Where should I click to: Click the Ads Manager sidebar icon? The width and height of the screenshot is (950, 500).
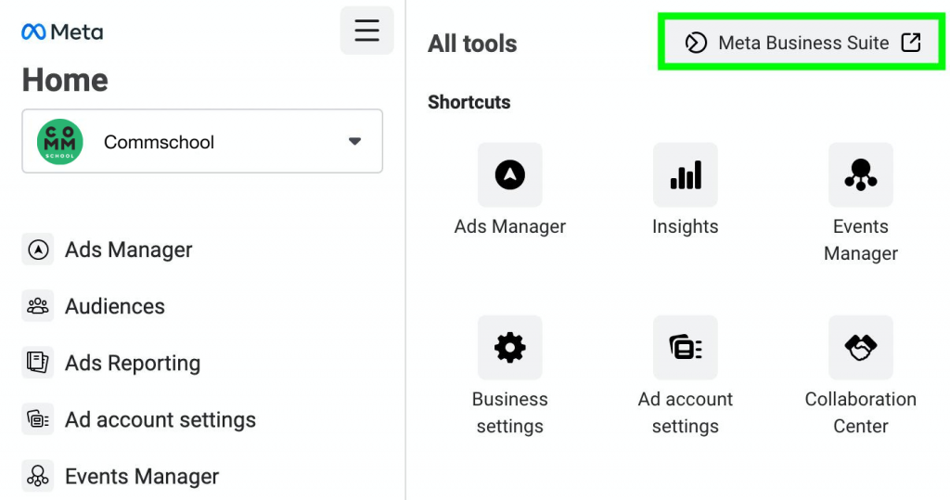click(x=37, y=250)
